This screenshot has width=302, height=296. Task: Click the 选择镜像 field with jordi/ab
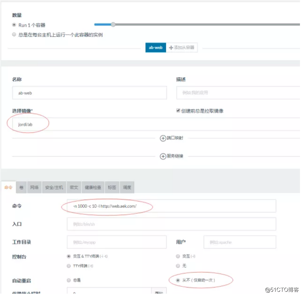[x=157, y=125]
